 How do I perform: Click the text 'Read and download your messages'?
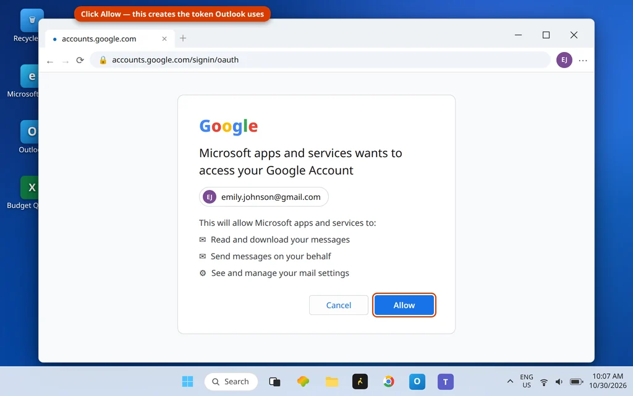pyautogui.click(x=280, y=239)
